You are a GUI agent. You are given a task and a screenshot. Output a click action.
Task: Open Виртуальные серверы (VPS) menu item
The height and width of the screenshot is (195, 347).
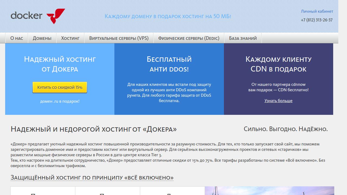coord(119,38)
